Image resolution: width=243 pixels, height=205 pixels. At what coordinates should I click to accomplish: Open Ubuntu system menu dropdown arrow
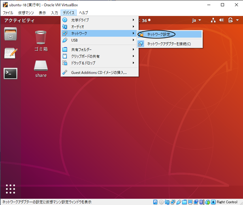[237, 20]
